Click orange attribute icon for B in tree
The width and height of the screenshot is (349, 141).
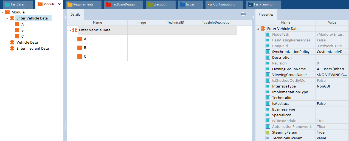[x=17, y=30]
